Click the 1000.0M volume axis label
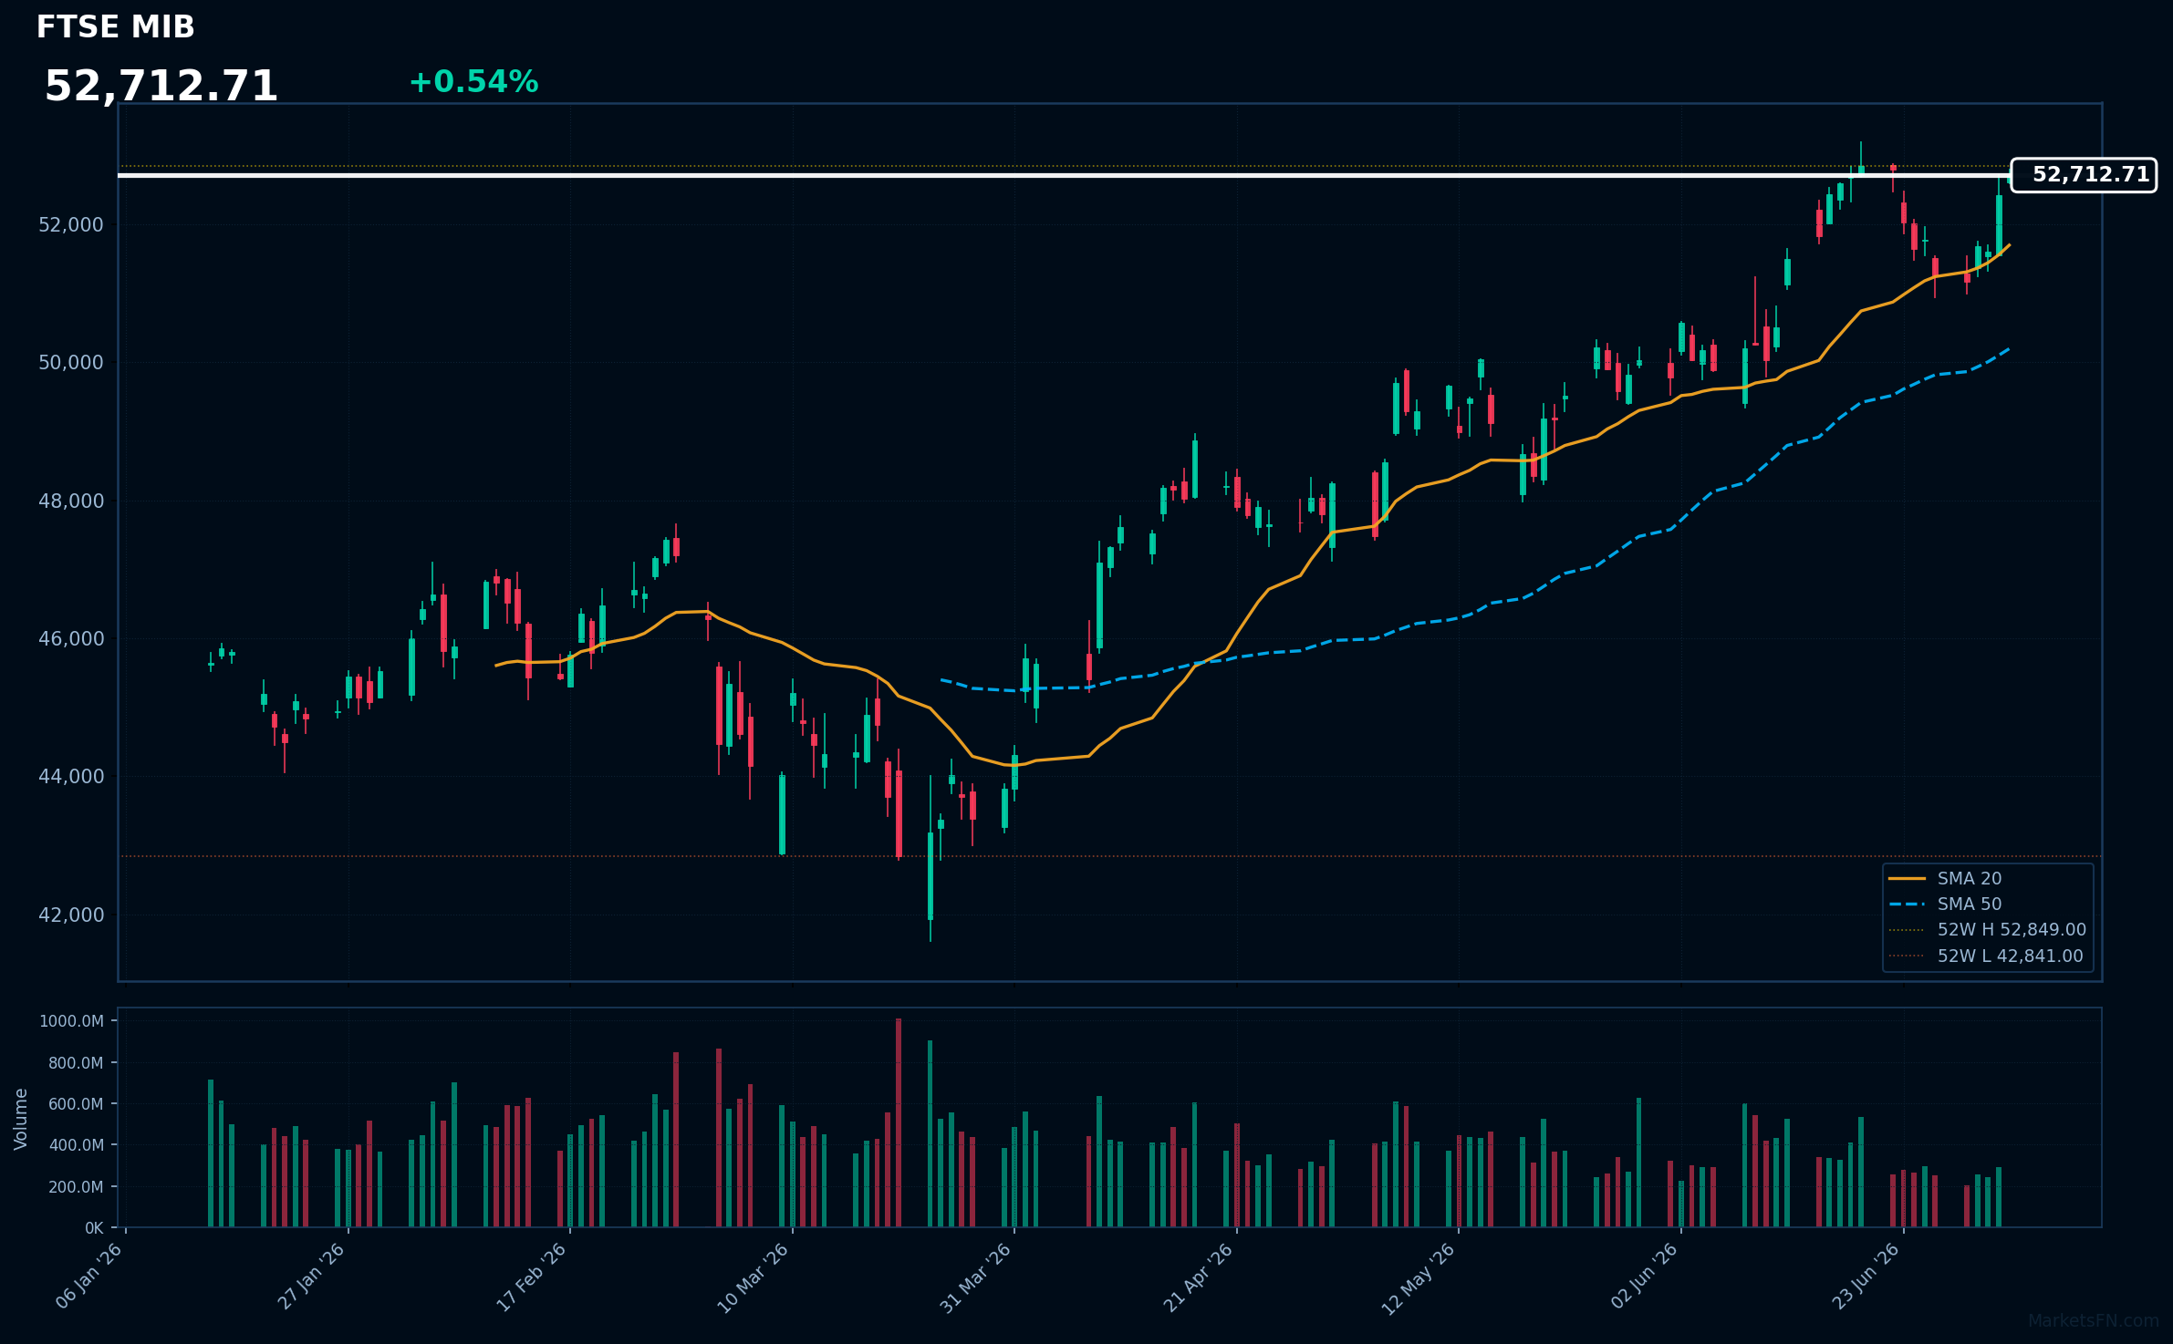 71,1021
